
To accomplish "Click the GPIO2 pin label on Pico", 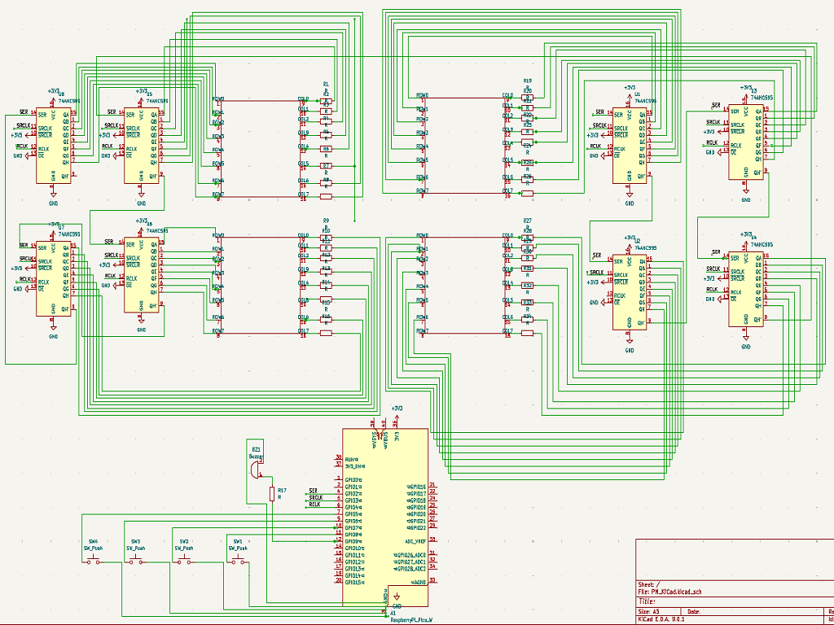I will [x=353, y=494].
